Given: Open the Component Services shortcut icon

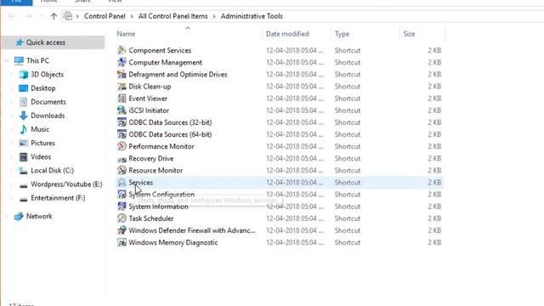Looking at the screenshot, I should tap(122, 50).
